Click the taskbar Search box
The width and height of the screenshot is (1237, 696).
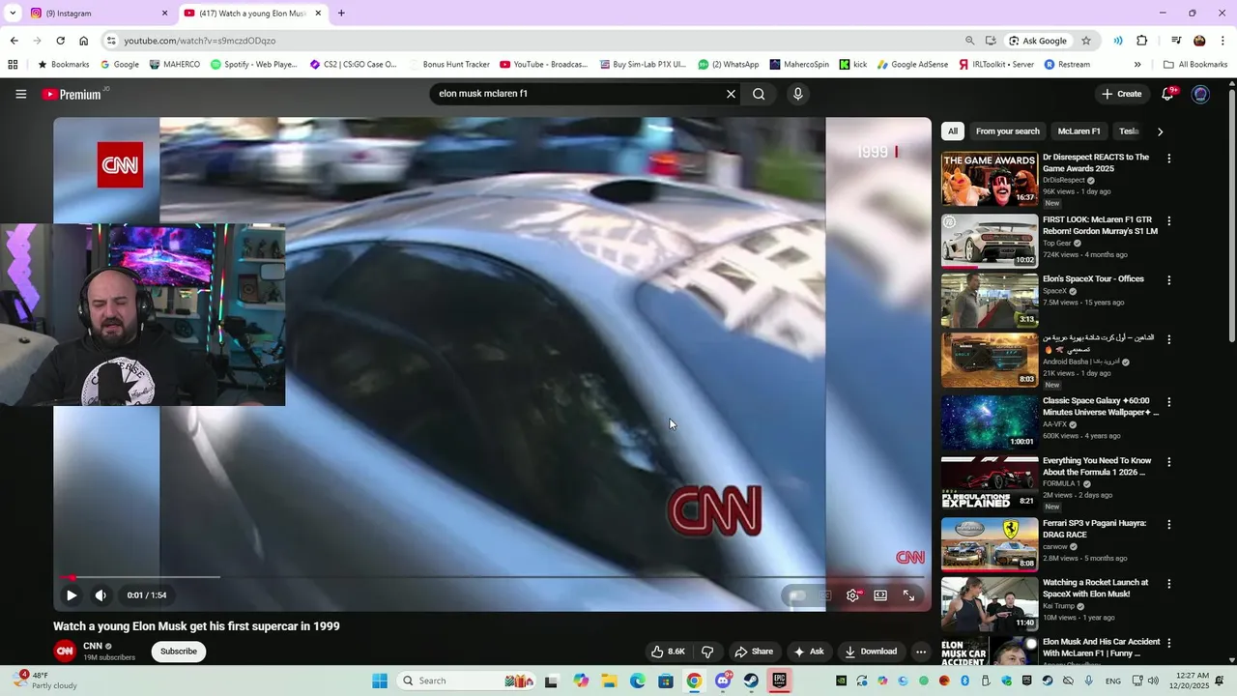point(468,681)
